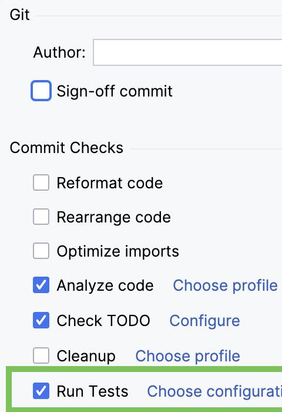
Task: Click the 'Author:' field label
Action: (x=59, y=52)
